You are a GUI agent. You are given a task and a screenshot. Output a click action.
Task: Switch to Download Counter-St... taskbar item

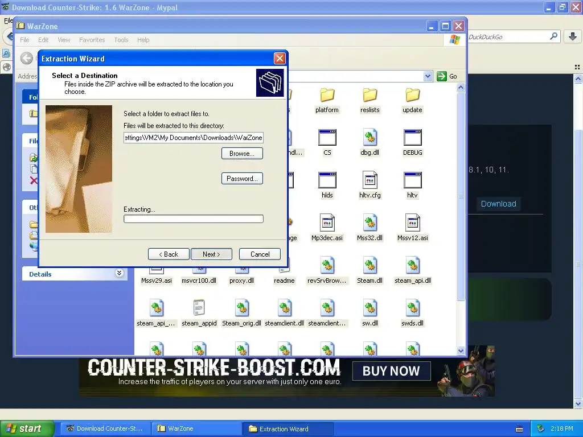[x=105, y=428]
